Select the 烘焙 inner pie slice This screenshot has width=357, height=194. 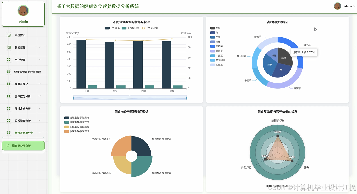pos(285,57)
